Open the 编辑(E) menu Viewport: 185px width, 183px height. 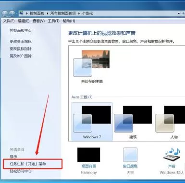24,21
